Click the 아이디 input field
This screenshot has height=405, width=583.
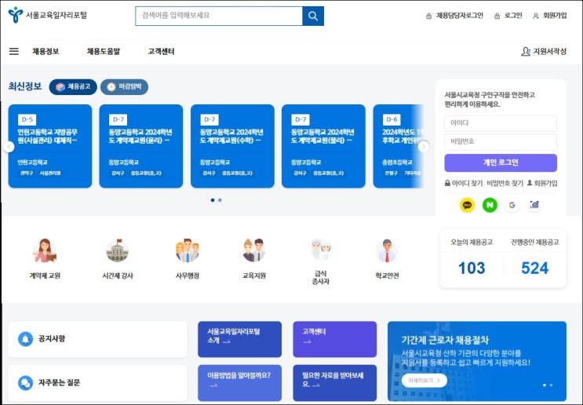point(501,123)
